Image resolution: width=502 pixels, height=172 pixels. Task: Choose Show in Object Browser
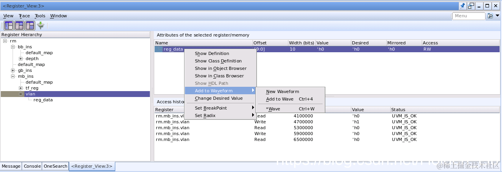pyautogui.click(x=220, y=68)
